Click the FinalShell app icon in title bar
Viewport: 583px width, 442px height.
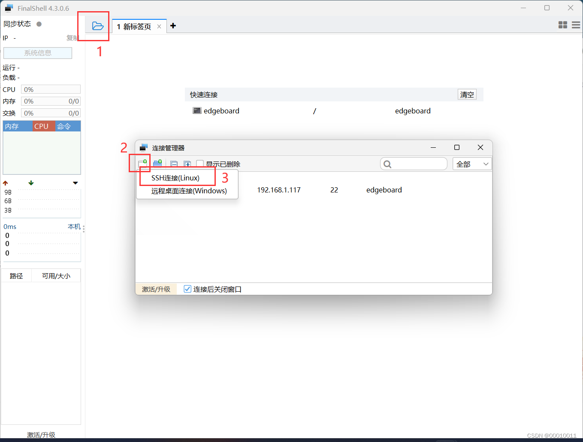click(8, 7)
